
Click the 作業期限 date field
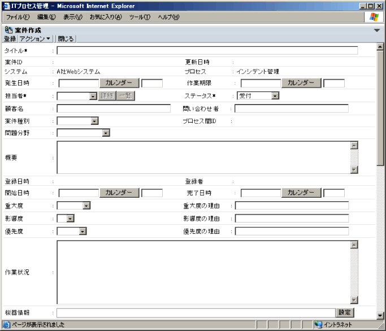pos(261,83)
